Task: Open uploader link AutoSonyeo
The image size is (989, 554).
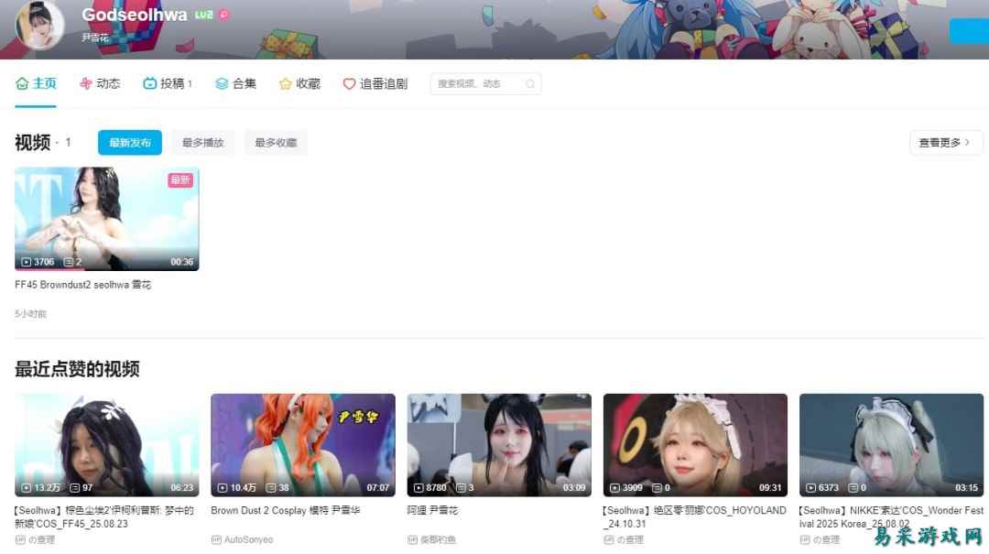Action: (x=248, y=539)
